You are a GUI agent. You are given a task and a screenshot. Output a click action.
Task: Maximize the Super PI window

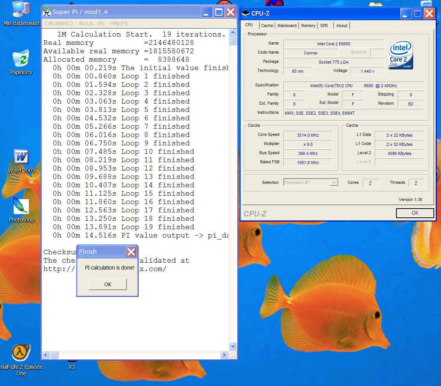tap(219, 12)
